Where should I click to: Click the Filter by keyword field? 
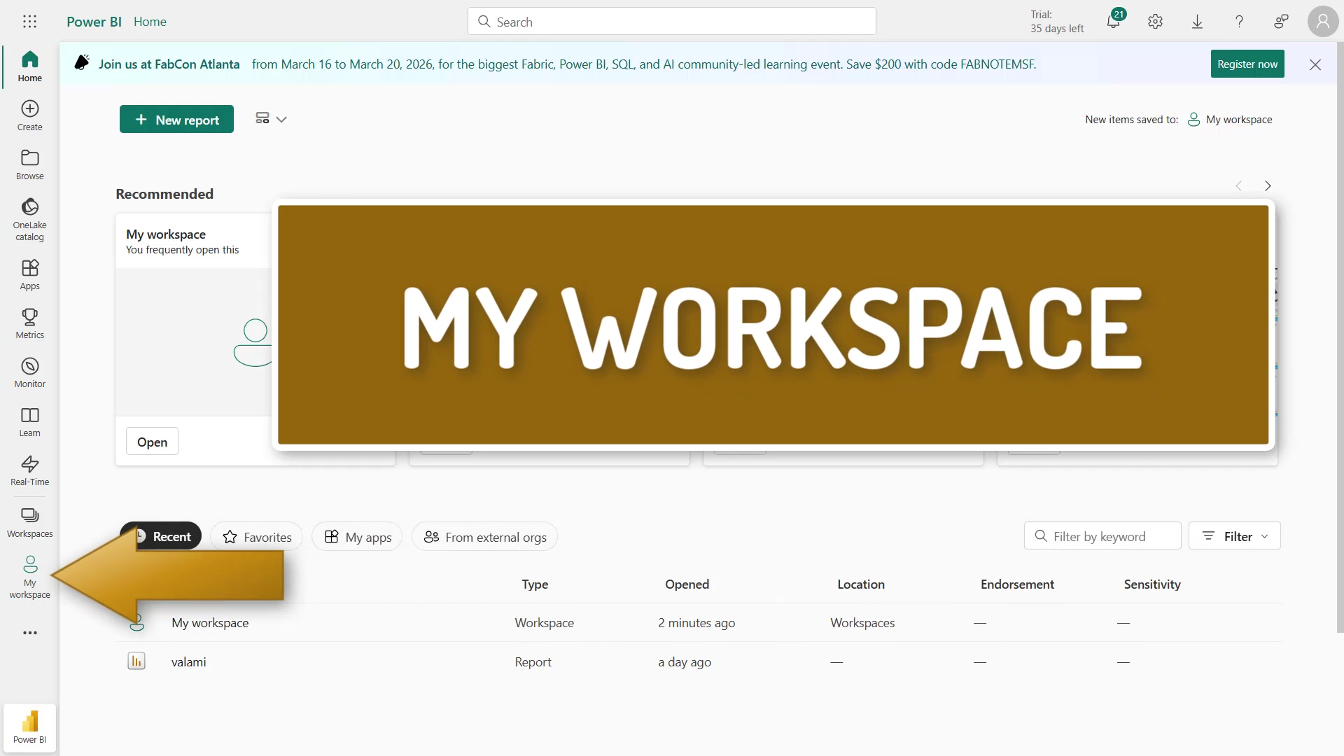1102,536
